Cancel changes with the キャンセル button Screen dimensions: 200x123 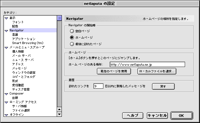157,116
